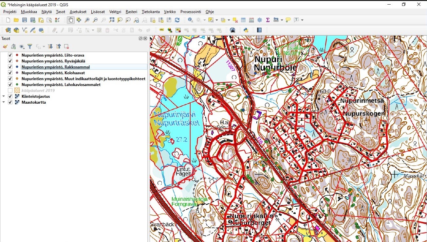
Task: Click Add Group icon in Tasot panel
Action: pyautogui.click(x=13, y=46)
